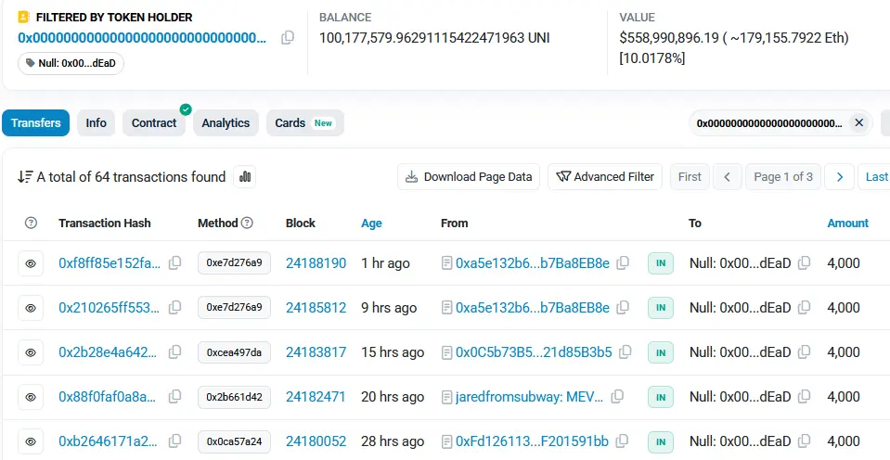Copy hash 0x88f0faf0a8a to clipboard
The height and width of the screenshot is (460, 890).
coord(175,396)
